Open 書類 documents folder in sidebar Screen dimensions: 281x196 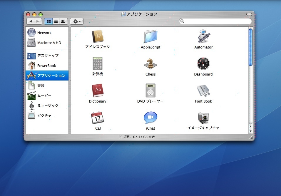point(47,86)
